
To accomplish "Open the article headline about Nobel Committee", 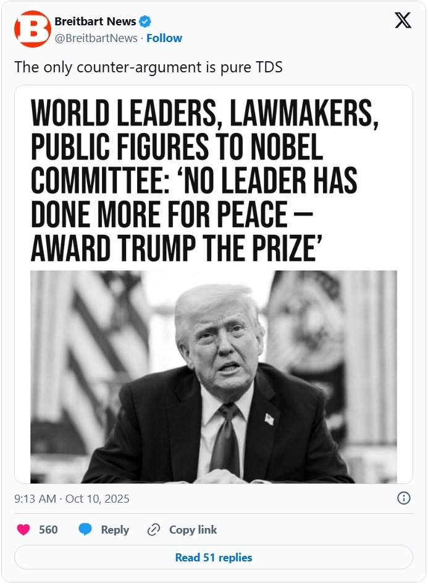I will click(x=195, y=179).
